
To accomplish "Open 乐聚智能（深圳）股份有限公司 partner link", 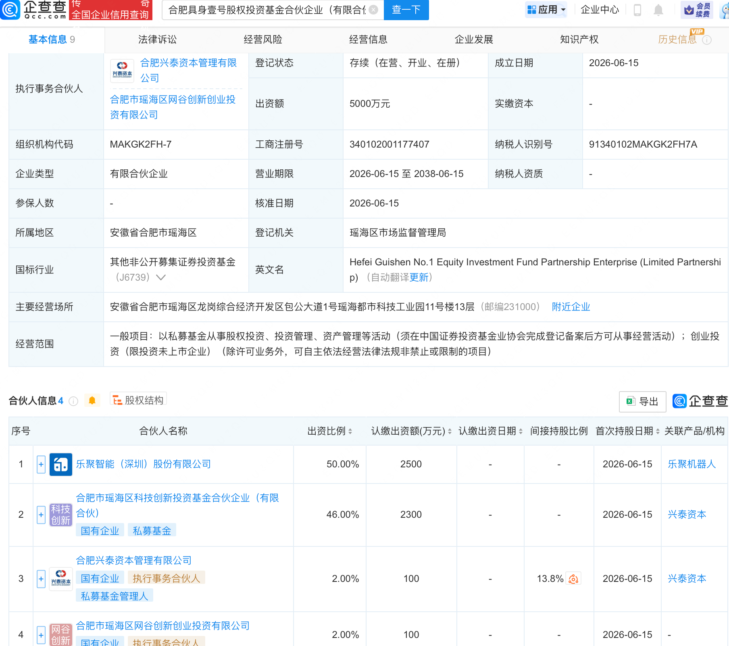I will pos(144,465).
